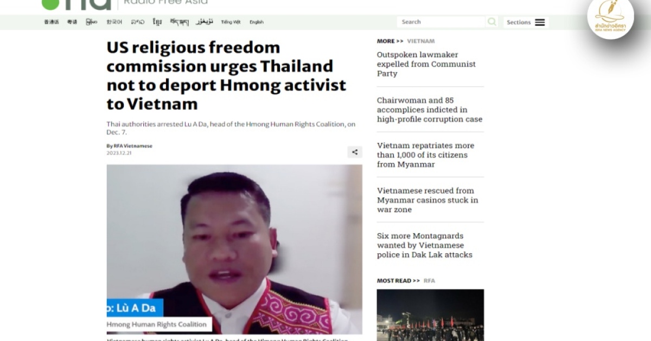651x341 pixels.
Task: Open the Most Read night crowd thumbnail
Action: click(x=430, y=315)
